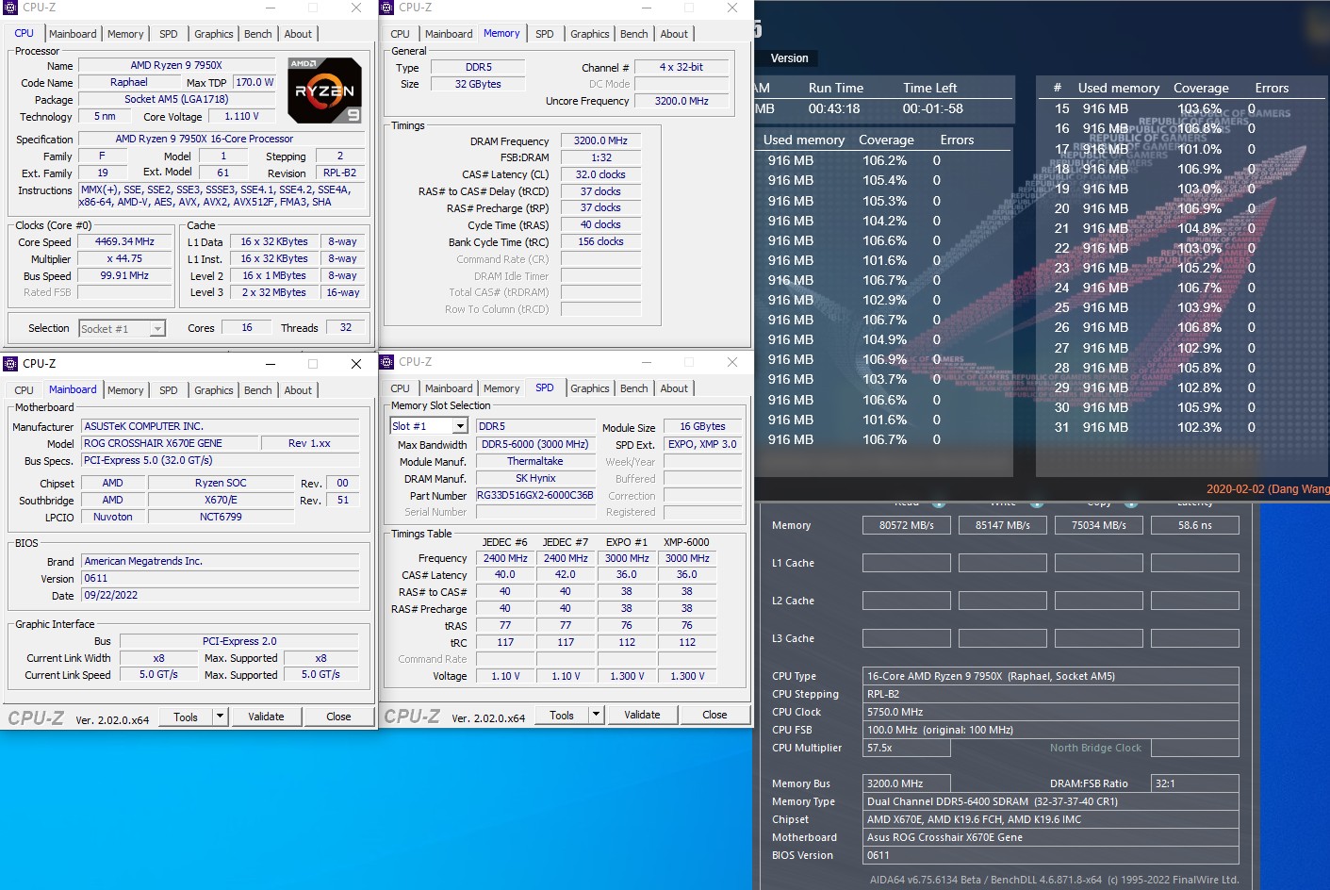
Task: Click Validate in the Mainboard window
Action: pyautogui.click(x=266, y=717)
